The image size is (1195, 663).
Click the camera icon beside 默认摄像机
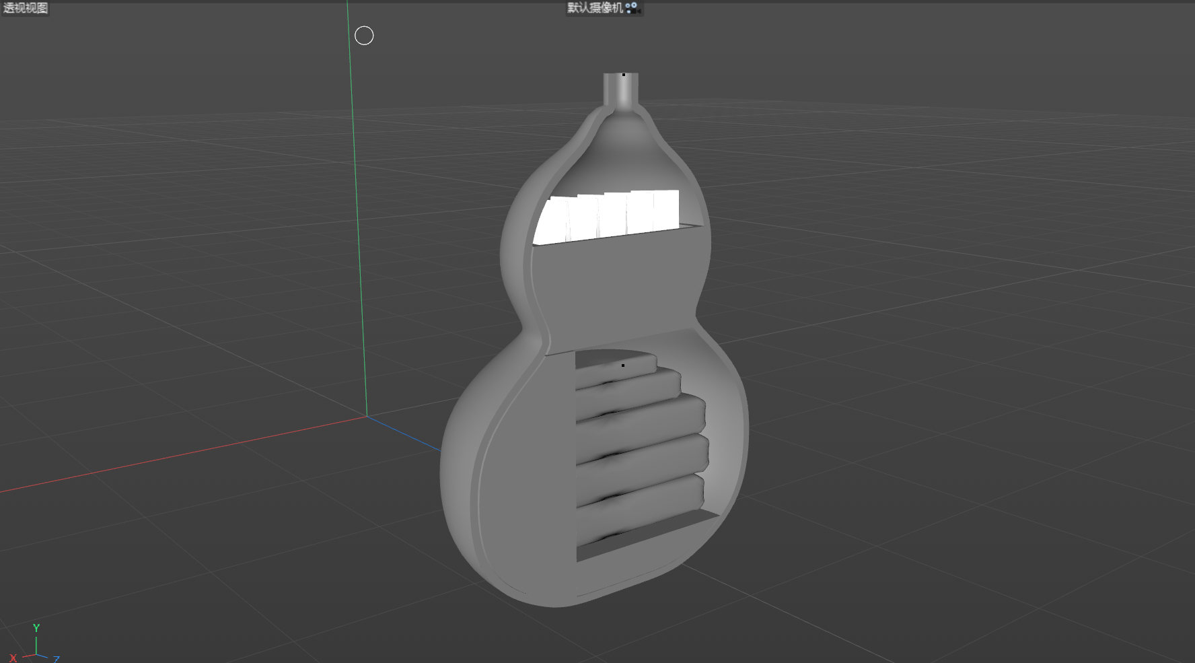coord(631,7)
